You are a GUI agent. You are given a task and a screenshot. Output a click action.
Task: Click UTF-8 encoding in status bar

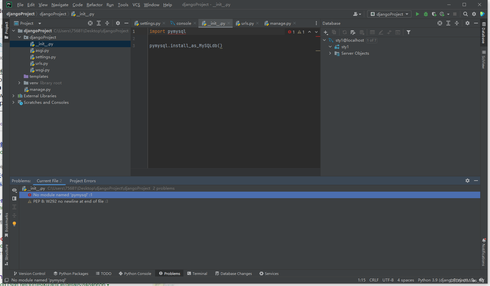click(x=388, y=280)
